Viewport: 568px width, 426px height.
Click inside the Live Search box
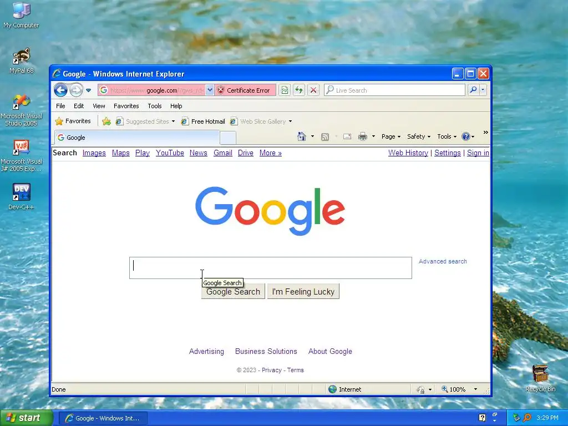394,90
